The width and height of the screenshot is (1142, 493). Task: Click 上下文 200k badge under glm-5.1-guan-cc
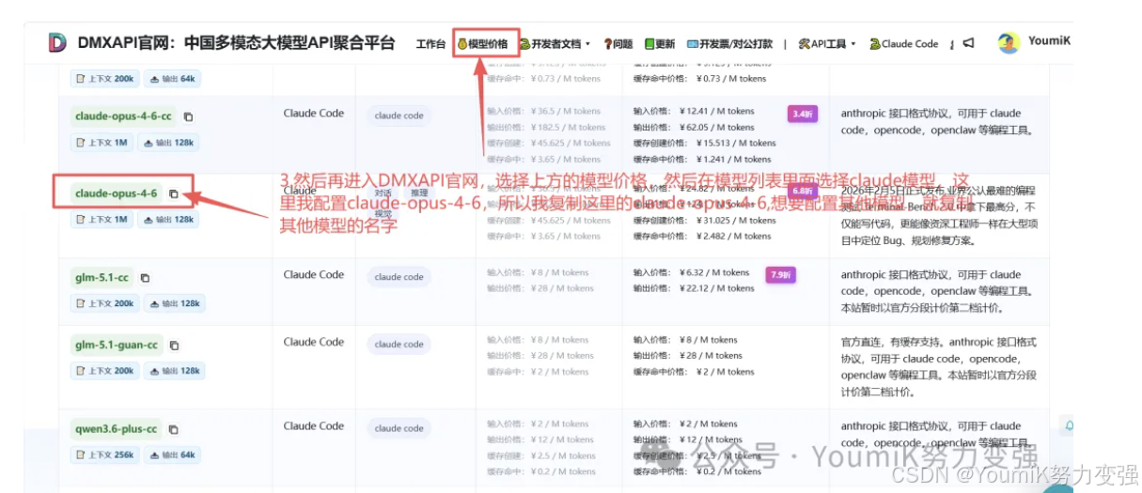click(x=105, y=371)
